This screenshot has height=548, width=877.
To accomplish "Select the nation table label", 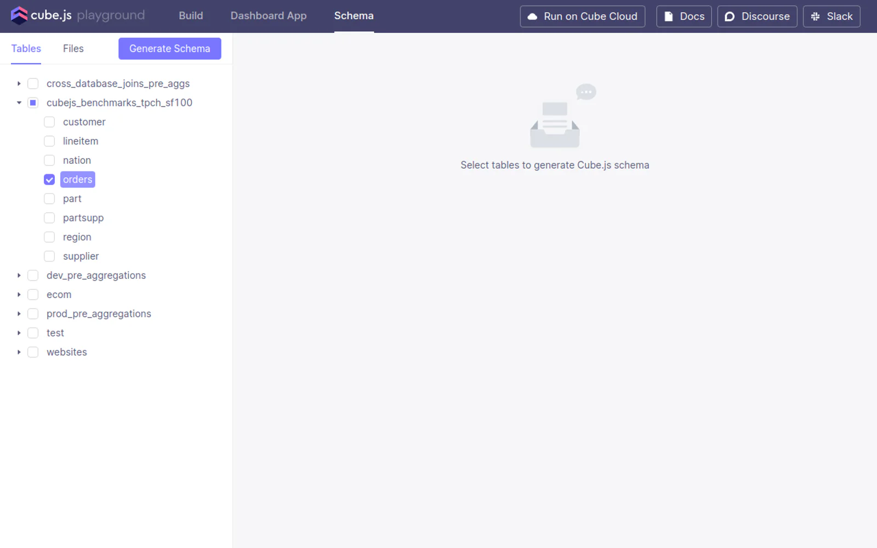I will coord(77,160).
